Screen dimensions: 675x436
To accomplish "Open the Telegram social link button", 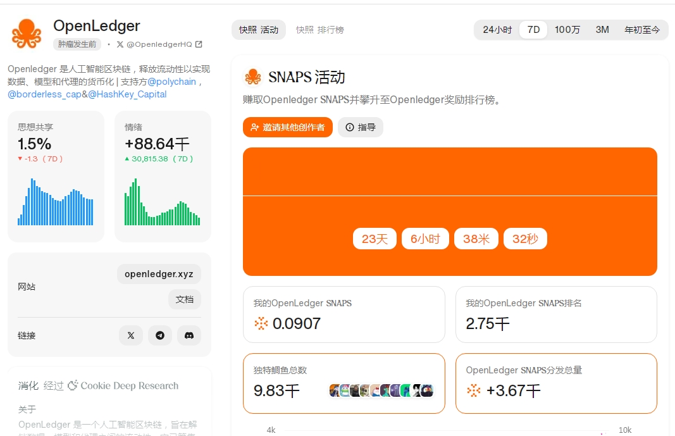I will click(160, 335).
